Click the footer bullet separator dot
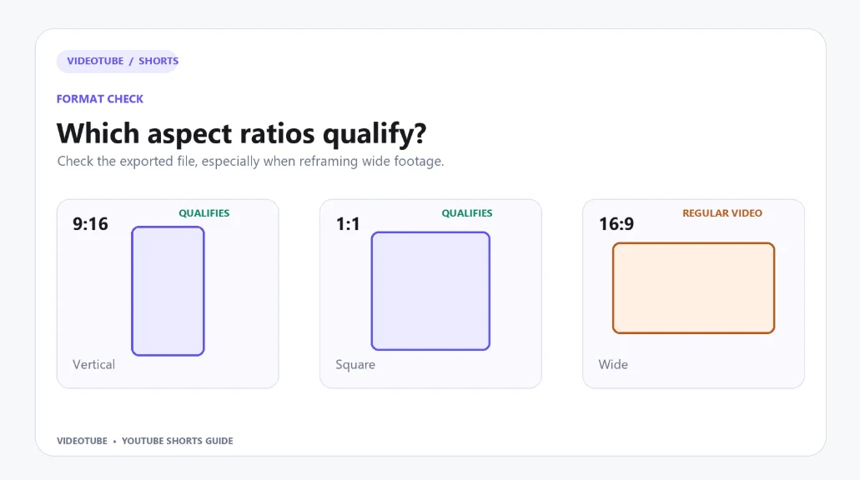860x480 pixels. point(114,441)
